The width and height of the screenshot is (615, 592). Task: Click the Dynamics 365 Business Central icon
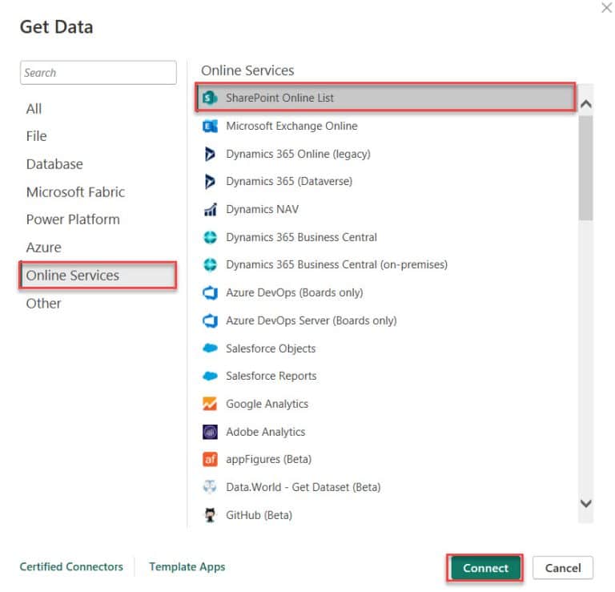click(210, 237)
